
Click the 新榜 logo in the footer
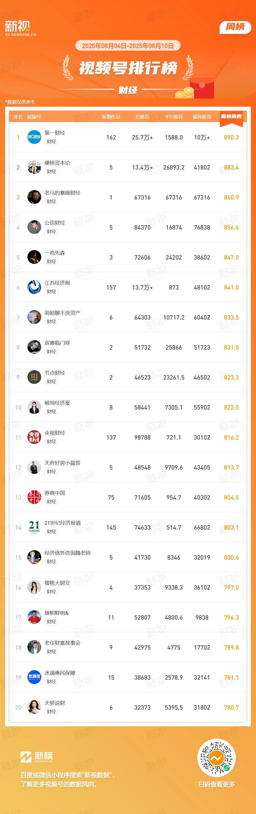point(37,757)
